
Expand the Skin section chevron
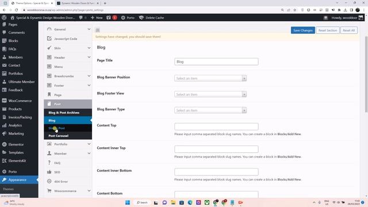[x=89, y=48]
